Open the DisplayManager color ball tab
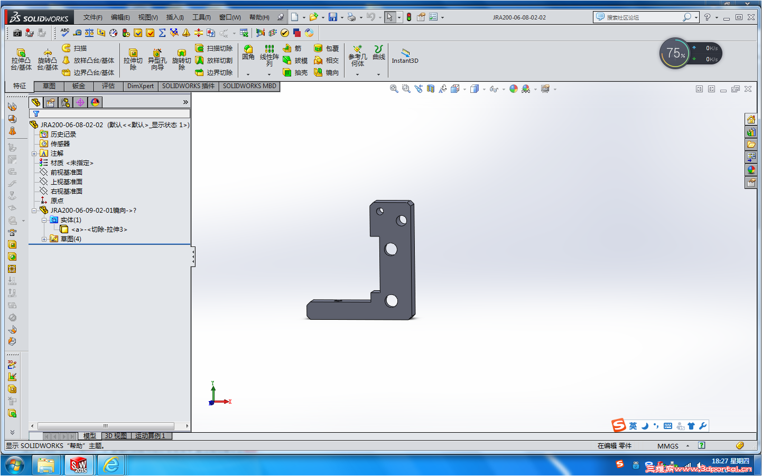Viewport: 762px width, 476px height. pyautogui.click(x=95, y=102)
